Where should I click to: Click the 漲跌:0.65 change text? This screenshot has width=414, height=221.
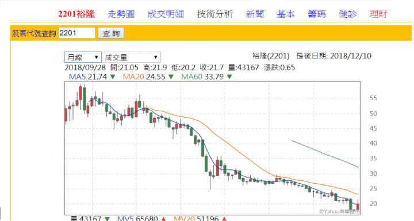point(279,68)
